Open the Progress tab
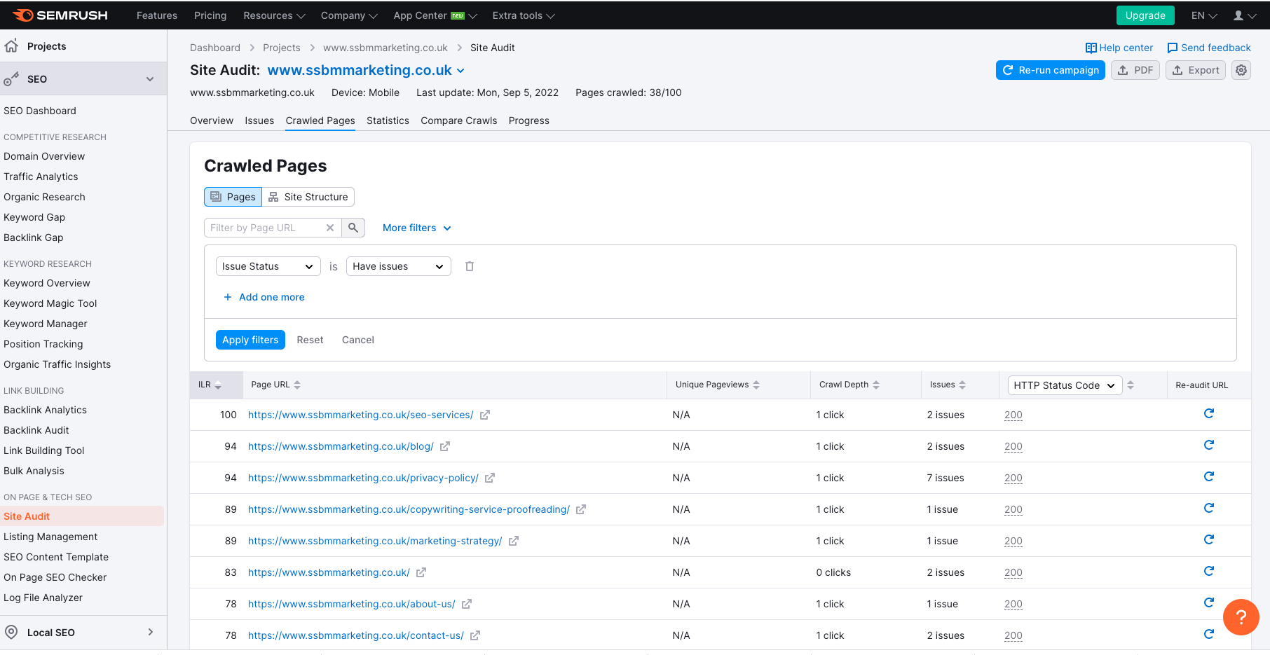1270x655 pixels. pyautogui.click(x=529, y=120)
